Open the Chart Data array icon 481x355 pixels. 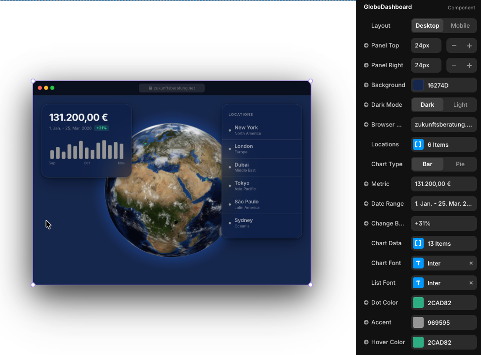(418, 243)
